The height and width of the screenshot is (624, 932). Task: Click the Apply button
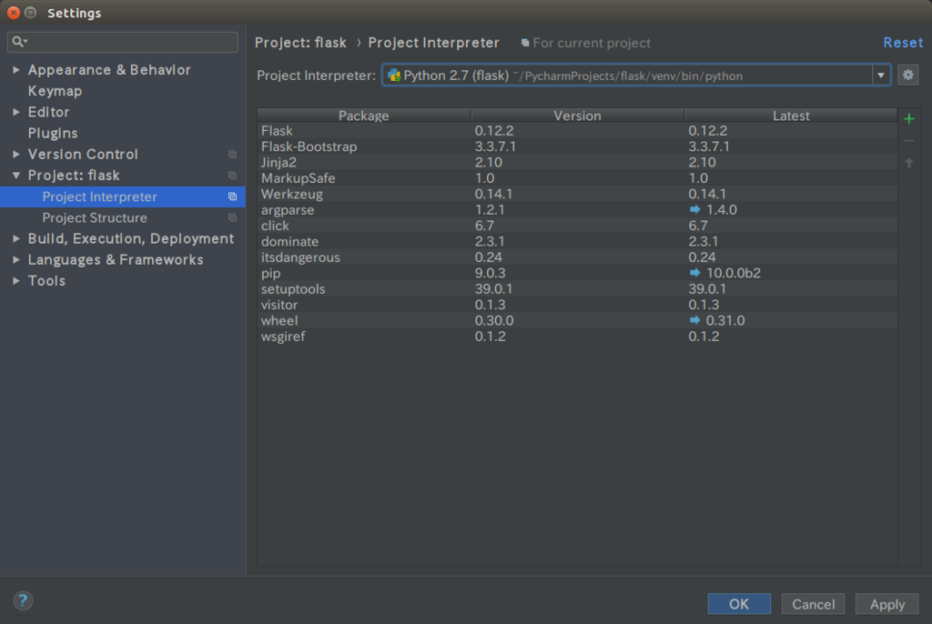coord(886,604)
